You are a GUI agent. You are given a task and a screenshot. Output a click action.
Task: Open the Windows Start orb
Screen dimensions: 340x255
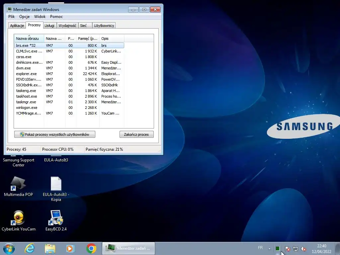pos(9,248)
